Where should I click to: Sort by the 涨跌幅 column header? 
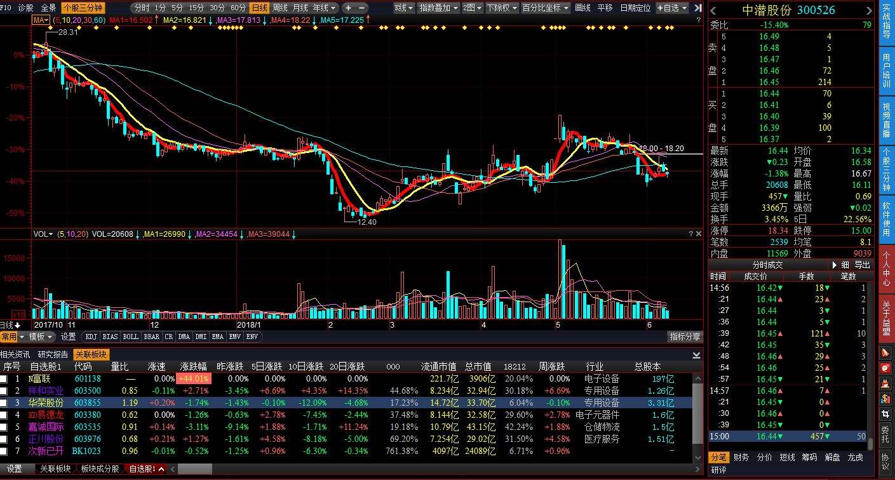193,366
